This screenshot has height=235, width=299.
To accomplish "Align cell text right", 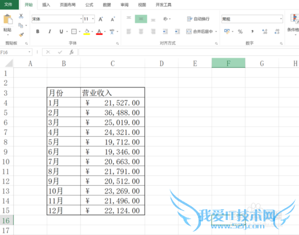I will tap(153, 31).
